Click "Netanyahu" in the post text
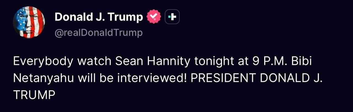353x112 pixels. [44, 78]
